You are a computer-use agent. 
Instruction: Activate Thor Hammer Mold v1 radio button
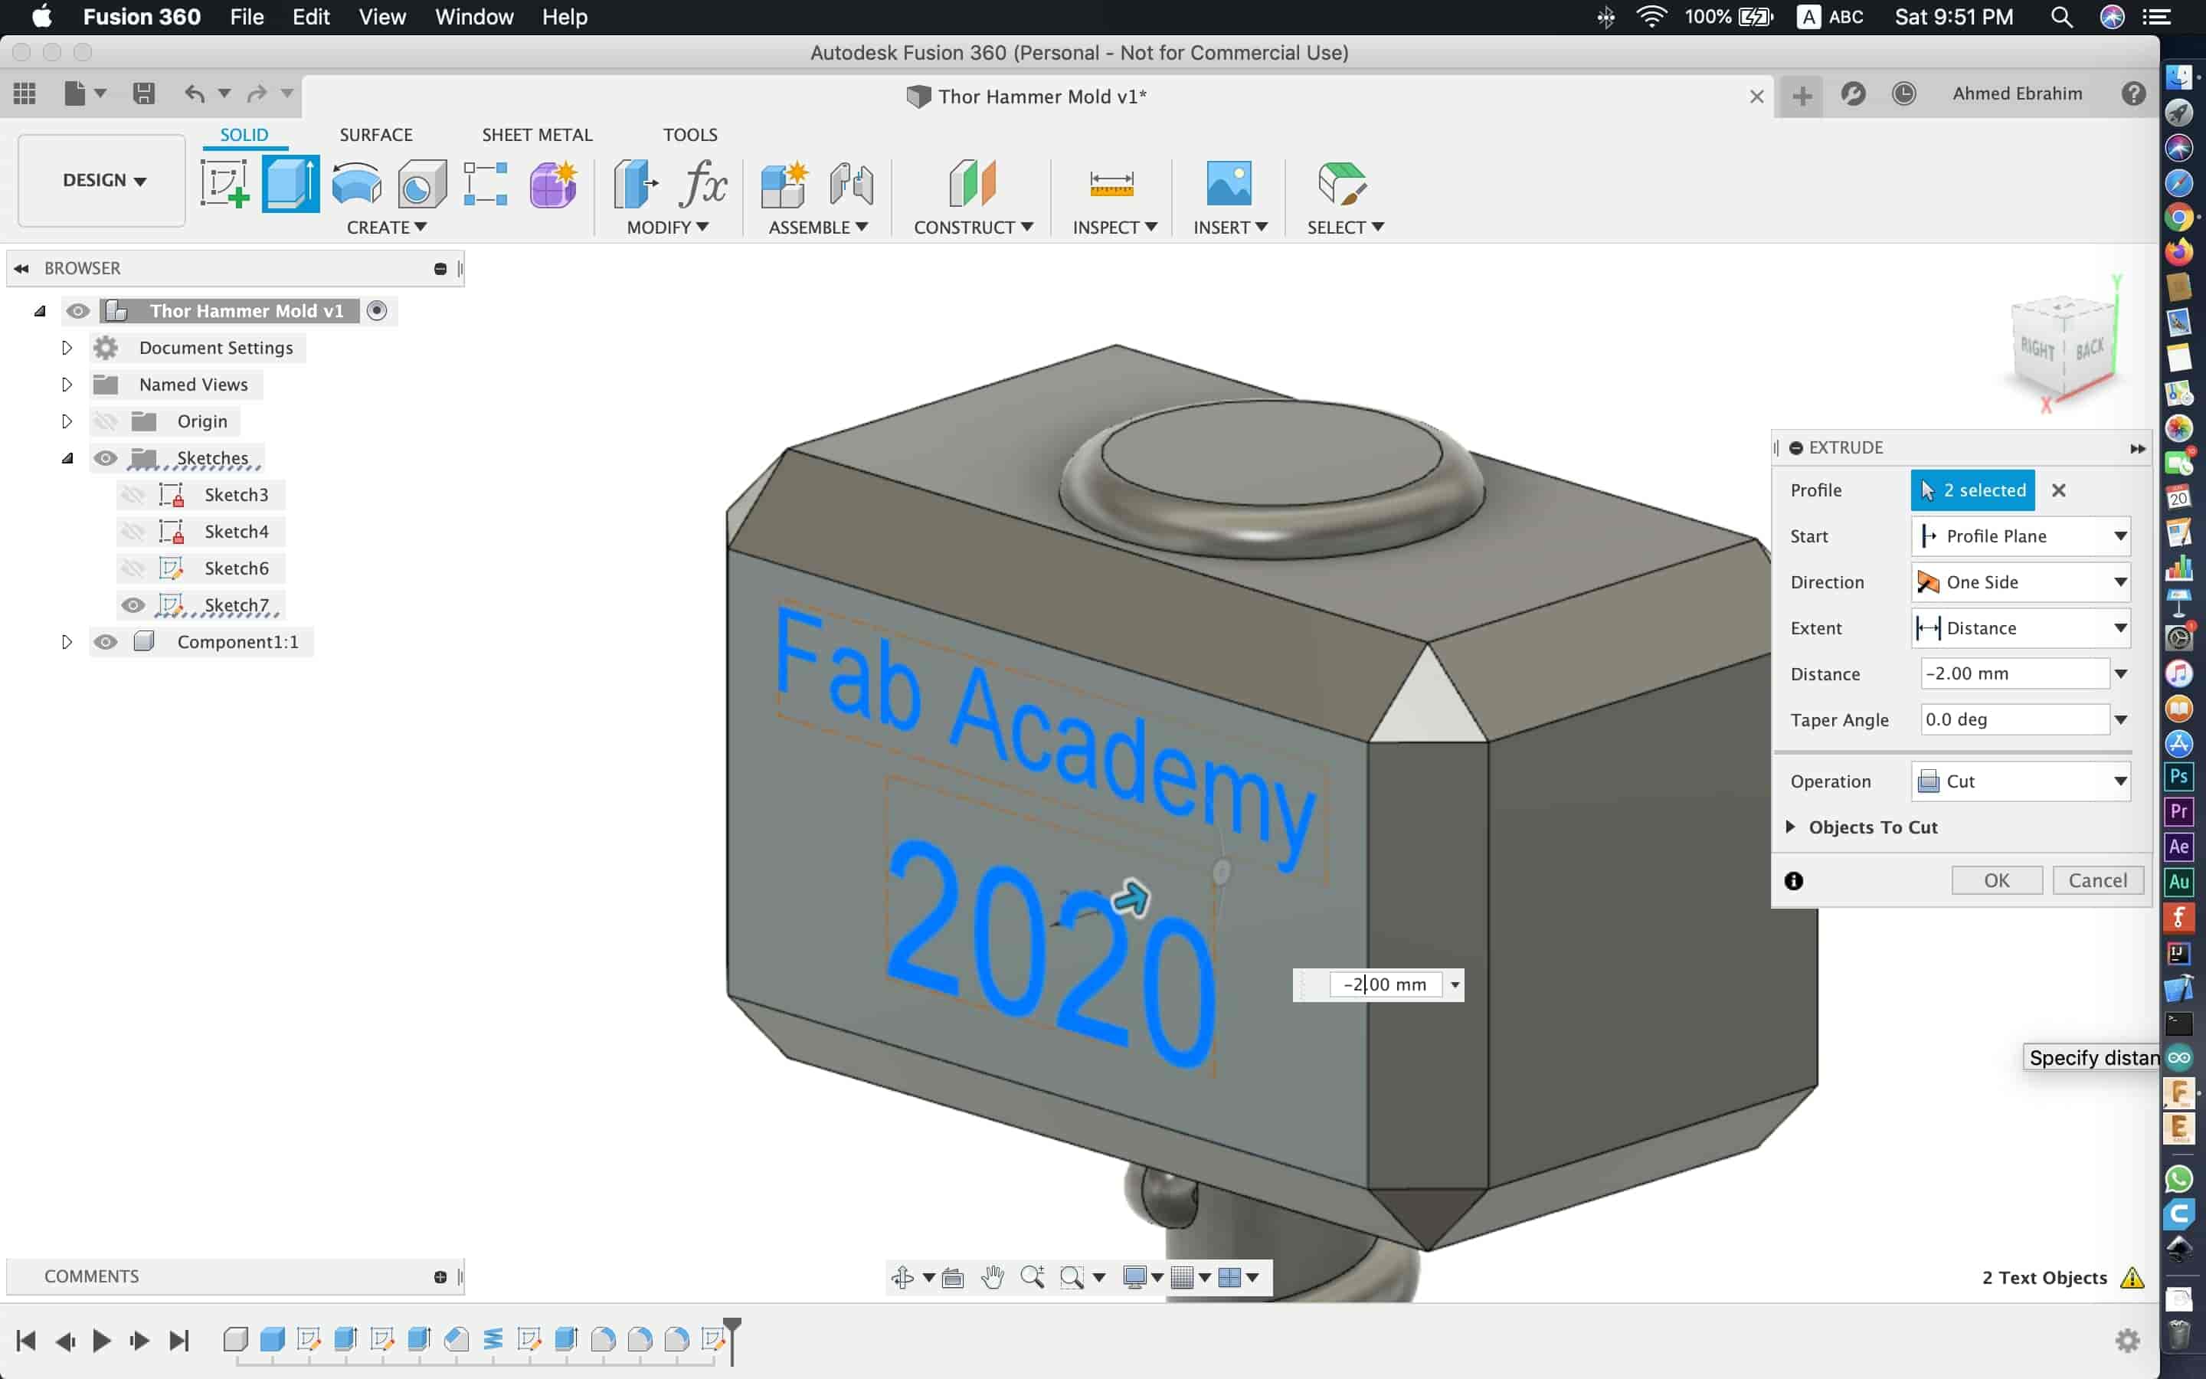[377, 311]
